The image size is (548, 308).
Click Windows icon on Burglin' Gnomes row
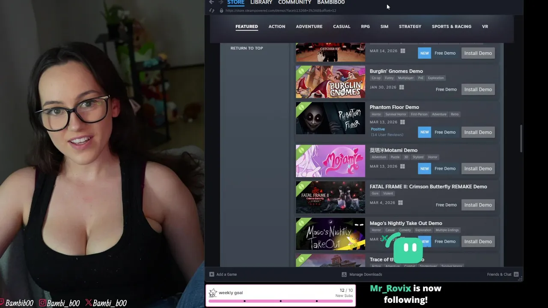(401, 87)
